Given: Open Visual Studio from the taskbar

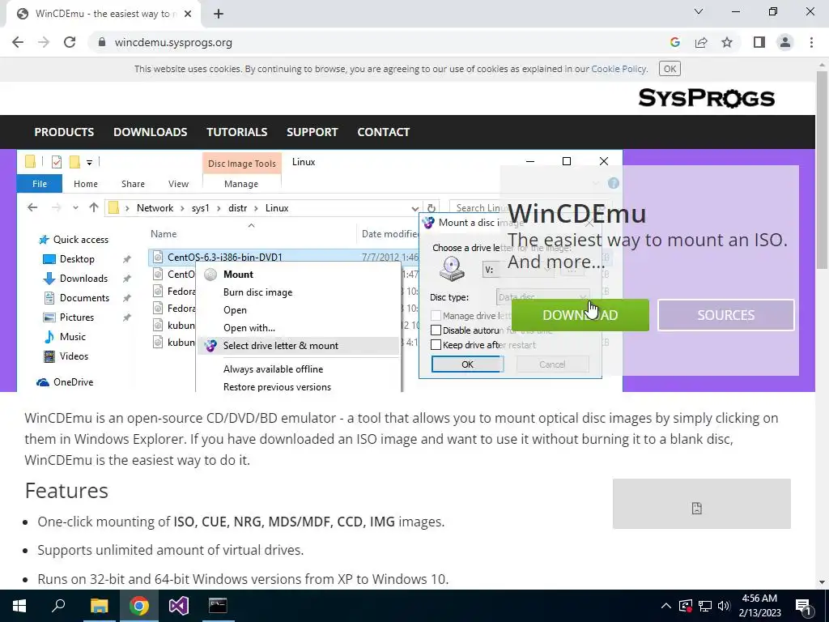Looking at the screenshot, I should coord(178,606).
